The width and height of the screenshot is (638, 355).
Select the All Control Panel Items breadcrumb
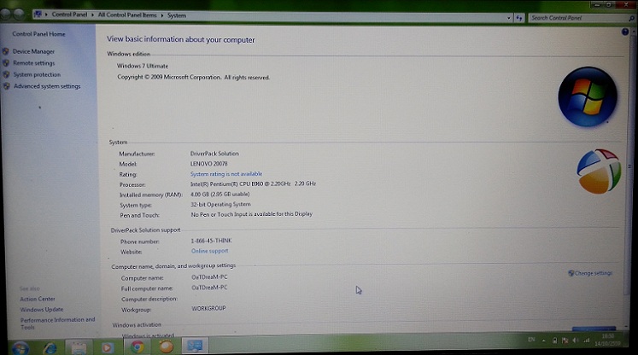click(x=127, y=15)
